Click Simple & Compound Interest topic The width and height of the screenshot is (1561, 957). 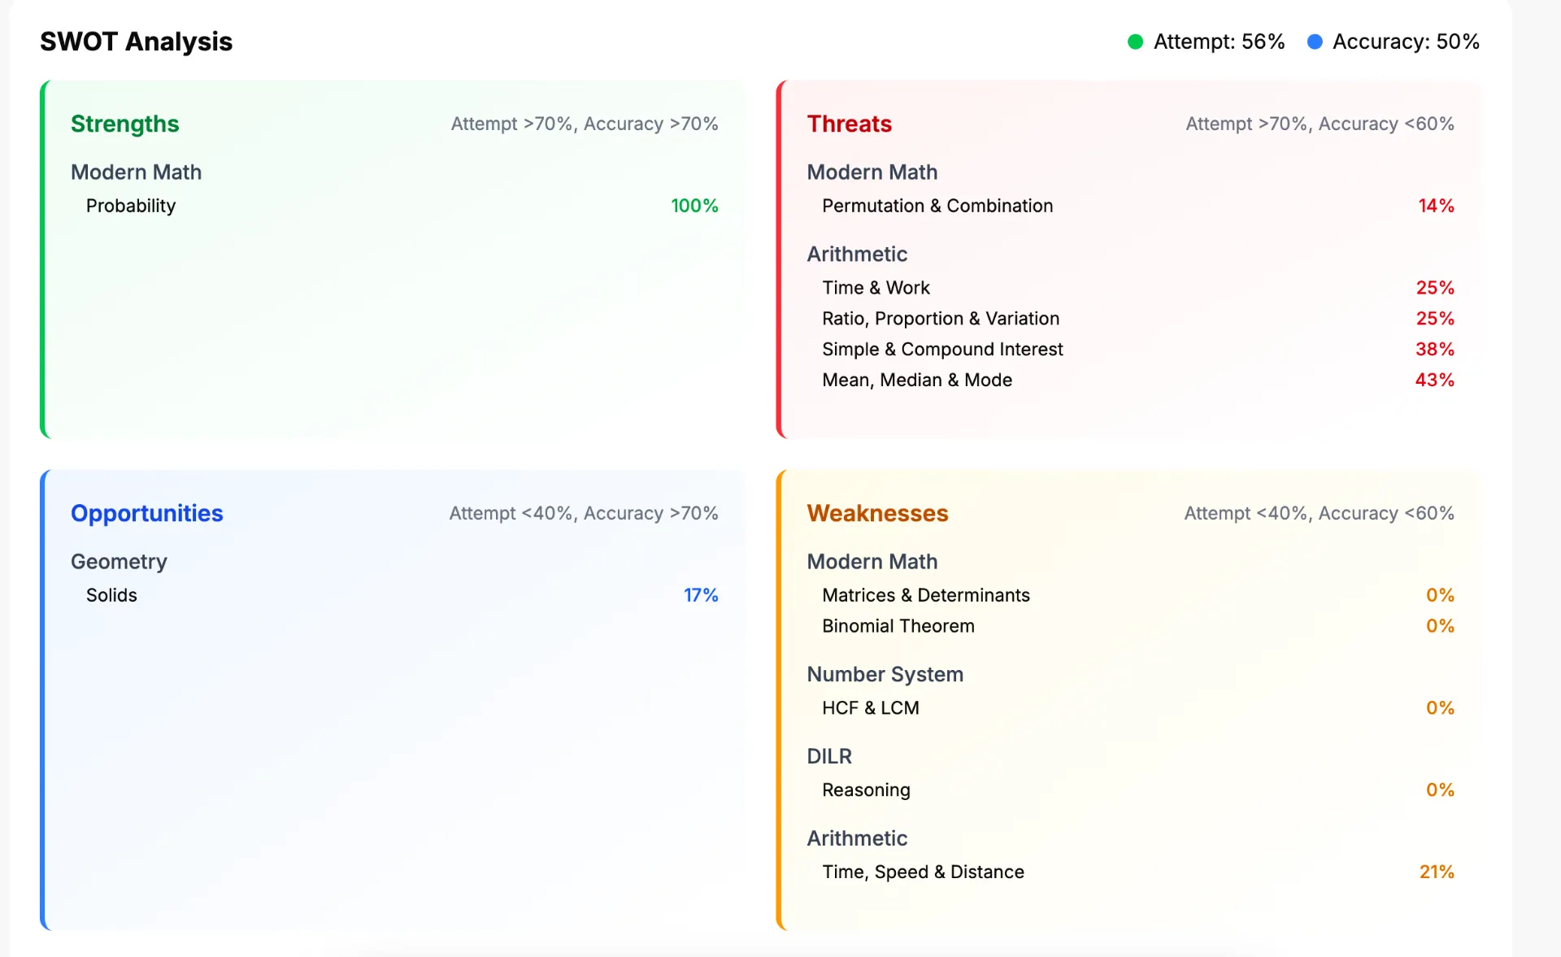click(x=942, y=350)
